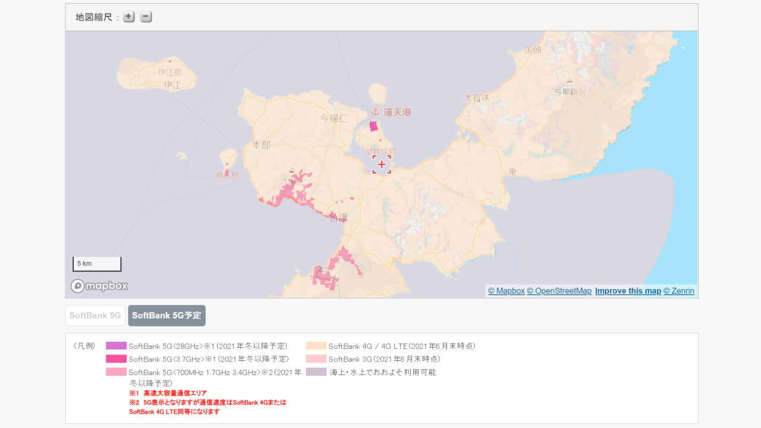
Task: Click the minus button beside 地図縮尺 label
Action: [146, 17]
